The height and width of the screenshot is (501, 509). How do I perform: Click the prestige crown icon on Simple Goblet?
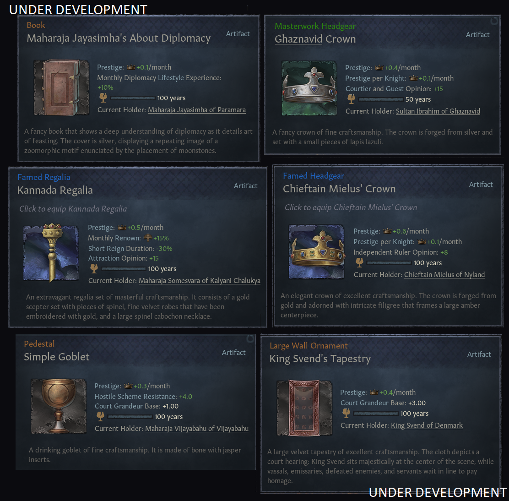(129, 386)
